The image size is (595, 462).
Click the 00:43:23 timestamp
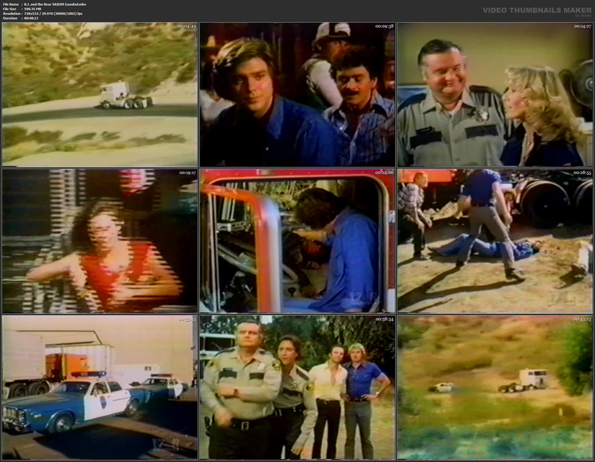pos(582,319)
